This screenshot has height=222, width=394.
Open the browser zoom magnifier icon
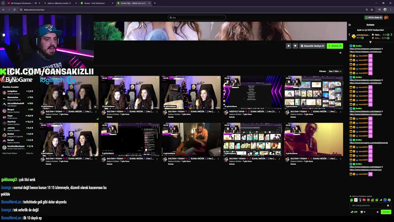click(x=367, y=10)
